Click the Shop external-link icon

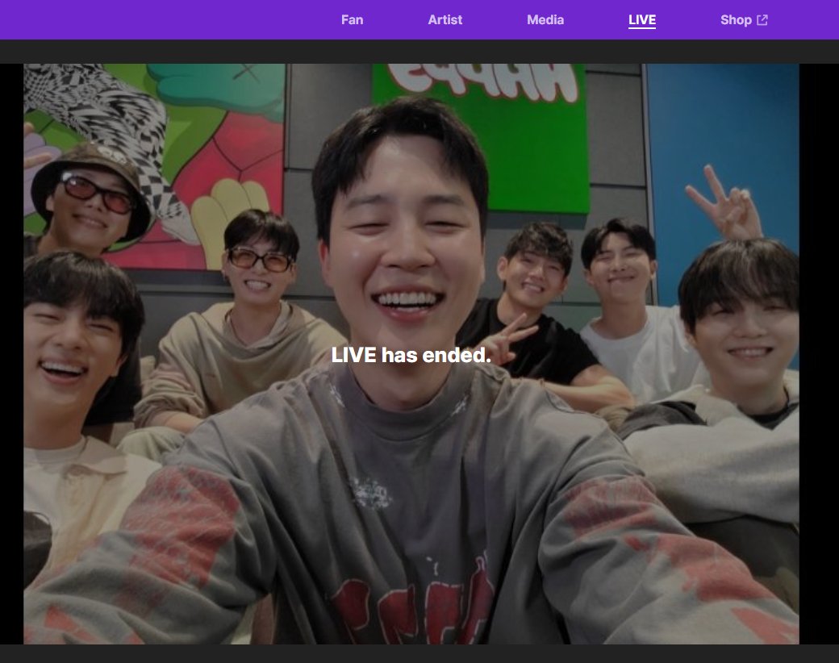tap(762, 20)
